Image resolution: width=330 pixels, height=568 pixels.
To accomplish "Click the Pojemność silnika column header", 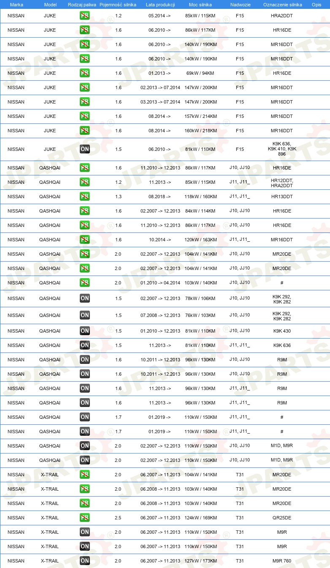I will 118,4.
